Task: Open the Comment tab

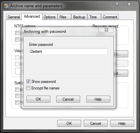Action: click(x=110, y=17)
